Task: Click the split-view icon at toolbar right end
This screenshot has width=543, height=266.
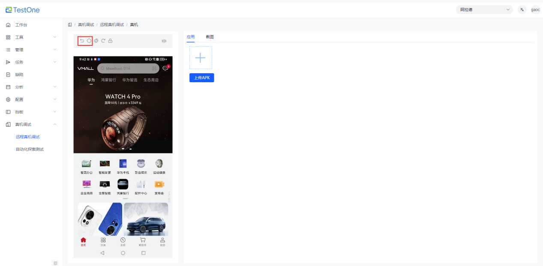Action: pos(164,41)
